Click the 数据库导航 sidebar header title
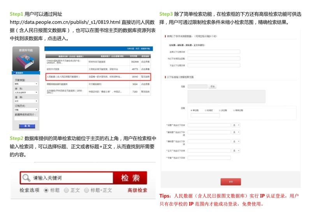The width and height of the screenshot is (311, 220). [x=26, y=50]
